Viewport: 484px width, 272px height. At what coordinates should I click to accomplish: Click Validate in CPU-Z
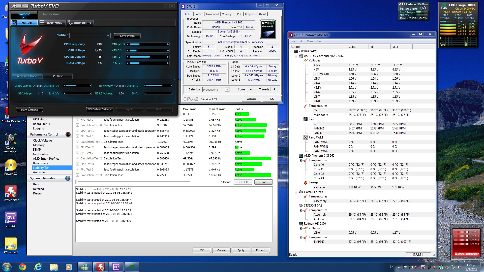(x=251, y=99)
